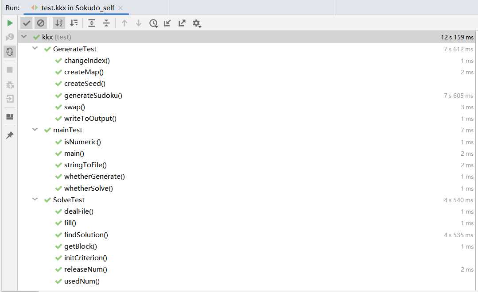Click the green checkmark beside swap()
The width and height of the screenshot is (478, 292).
(x=58, y=107)
